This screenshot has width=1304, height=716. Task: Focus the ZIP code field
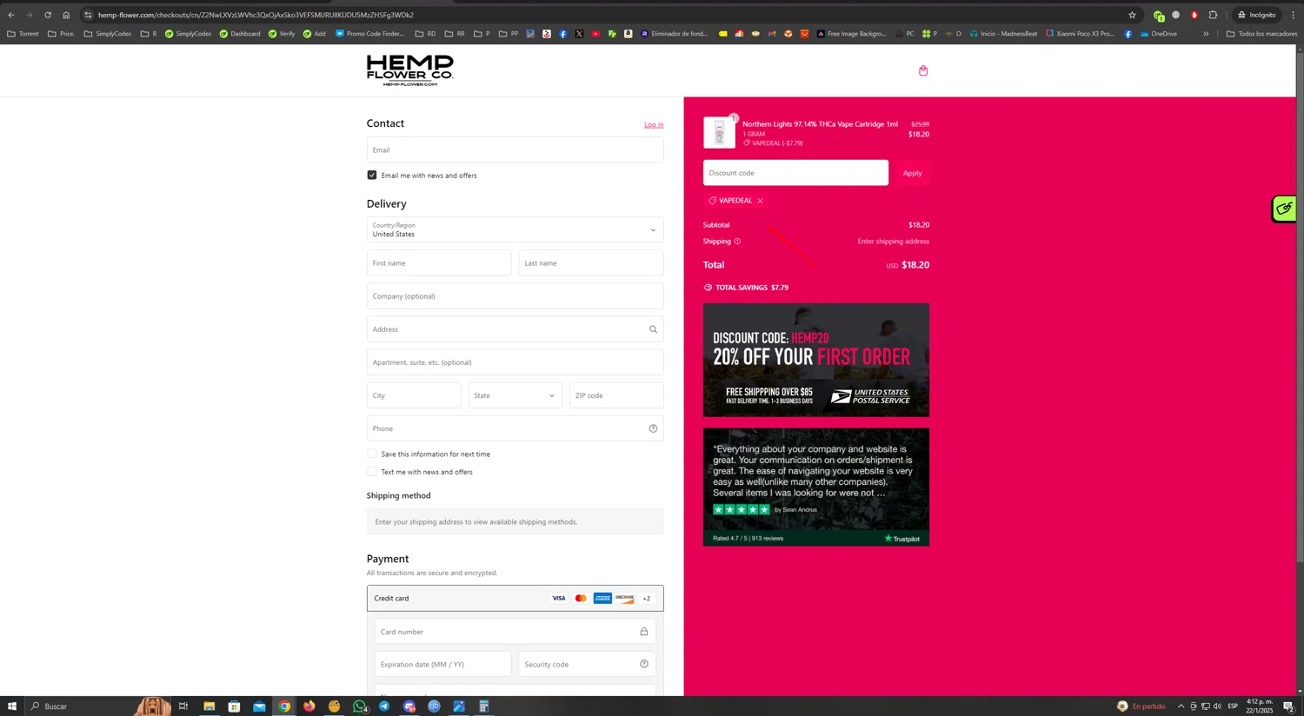pyautogui.click(x=616, y=395)
